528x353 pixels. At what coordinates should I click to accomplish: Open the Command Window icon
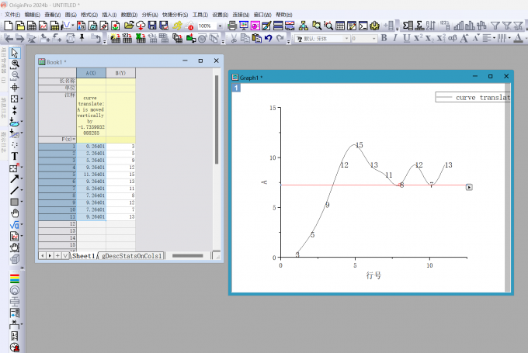[363, 26]
